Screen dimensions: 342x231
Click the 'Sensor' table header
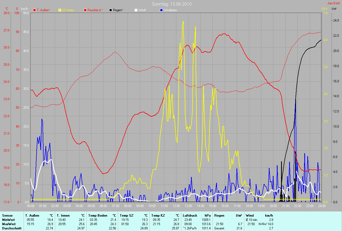tap(7, 215)
